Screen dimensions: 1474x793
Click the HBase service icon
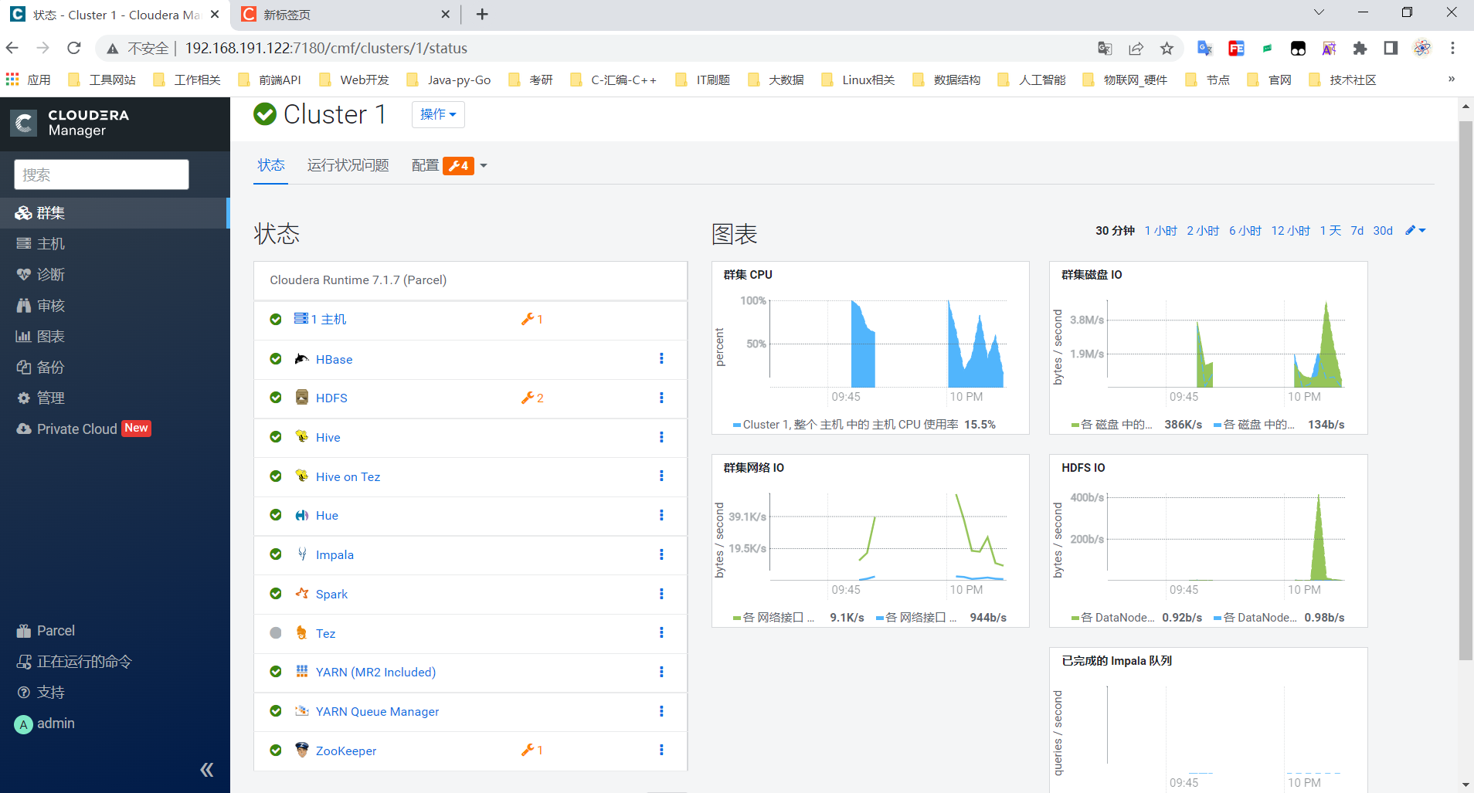click(x=302, y=359)
